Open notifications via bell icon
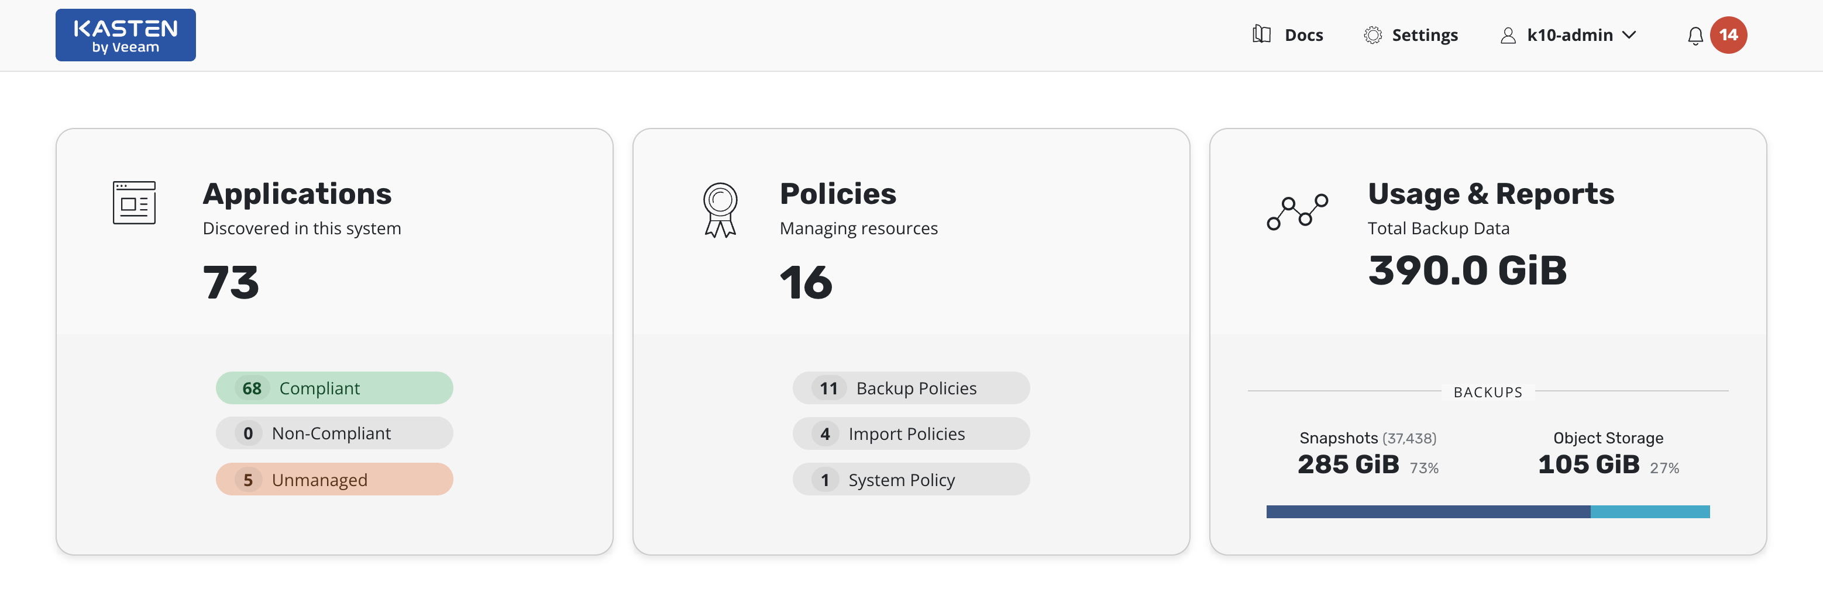Image resolution: width=1823 pixels, height=600 pixels. 1695,34
